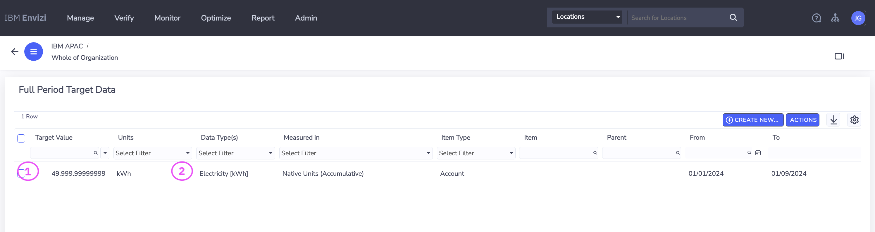Open the blue hamburger menu button

click(x=33, y=52)
